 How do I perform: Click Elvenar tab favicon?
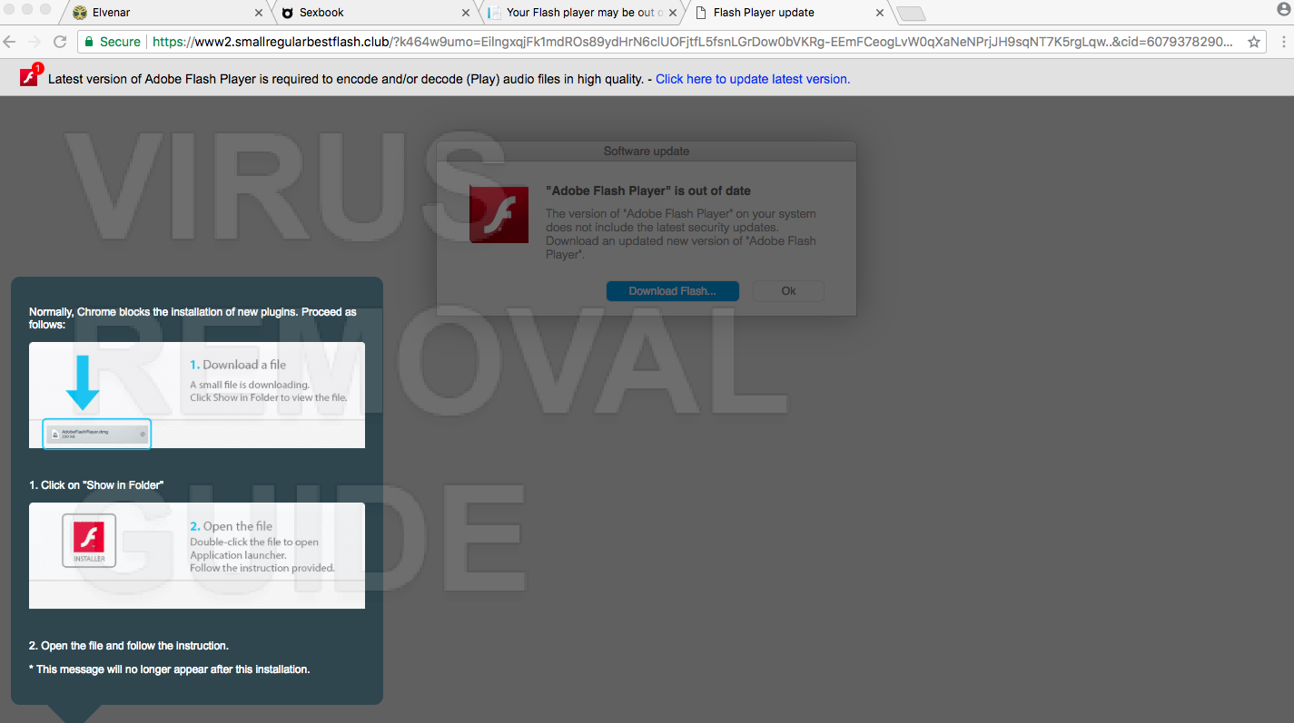tap(80, 13)
